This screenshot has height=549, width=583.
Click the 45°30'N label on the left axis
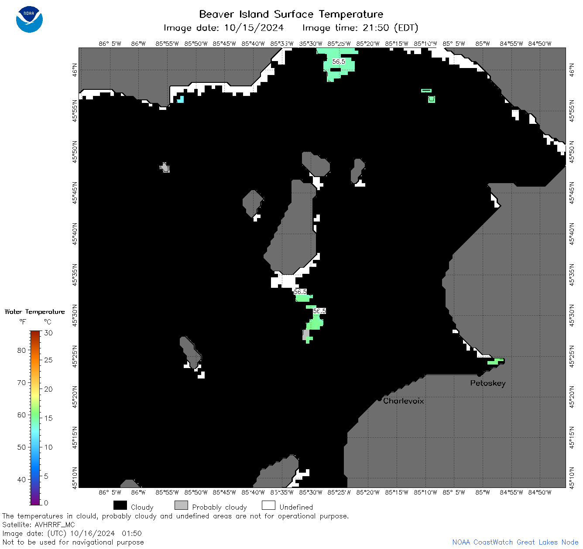coord(75,315)
